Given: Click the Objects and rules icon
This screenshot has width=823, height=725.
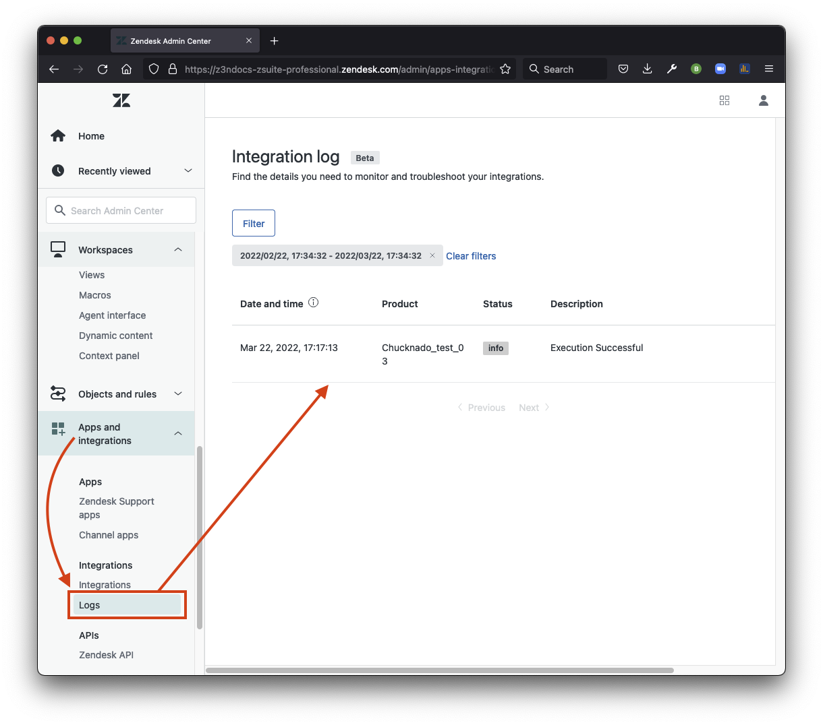Looking at the screenshot, I should tap(58, 393).
